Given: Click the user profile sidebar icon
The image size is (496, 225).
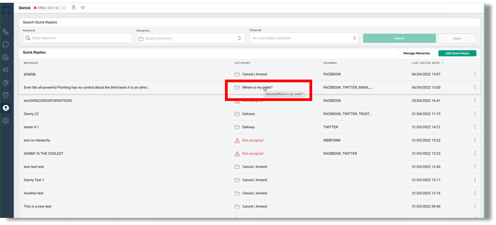Looking at the screenshot, I should pos(5,108).
